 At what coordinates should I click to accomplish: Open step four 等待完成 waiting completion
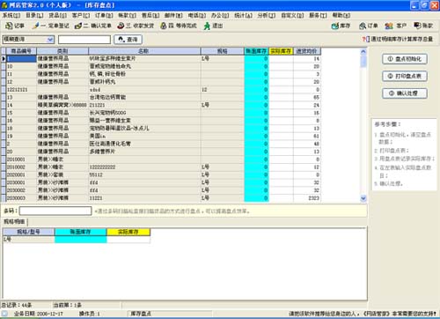click(x=178, y=26)
